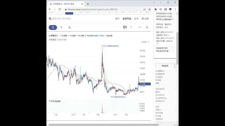225x126 pixels.
Task: Open 넥슨게임즈 in recent list
Action: coord(160,89)
